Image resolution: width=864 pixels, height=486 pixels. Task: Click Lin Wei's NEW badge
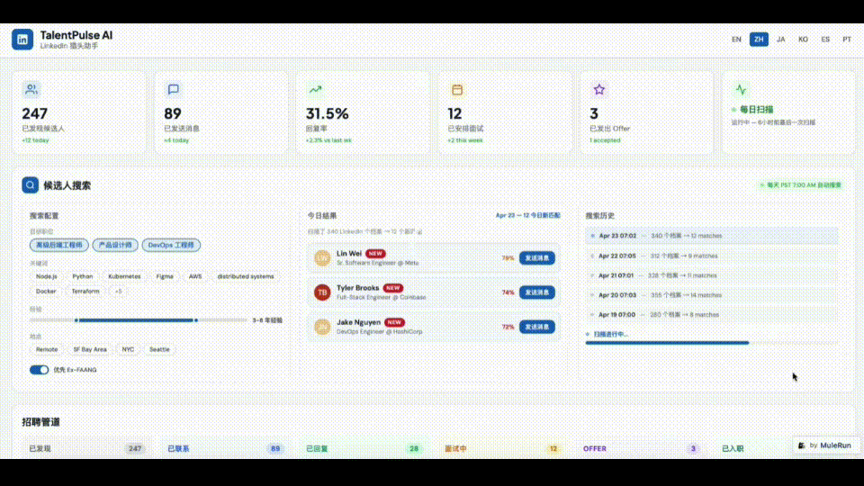pos(375,254)
